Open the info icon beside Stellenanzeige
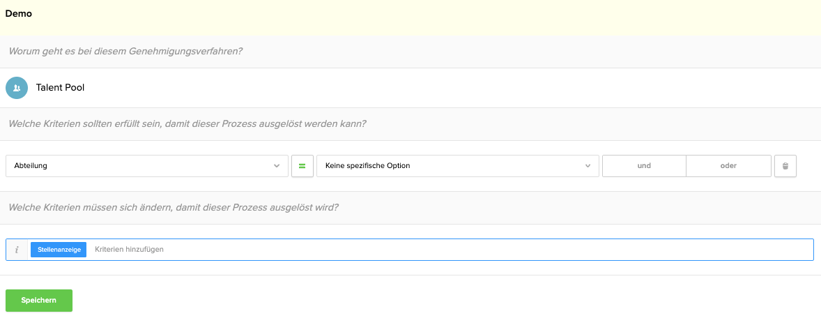This screenshot has width=821, height=318. (17, 250)
